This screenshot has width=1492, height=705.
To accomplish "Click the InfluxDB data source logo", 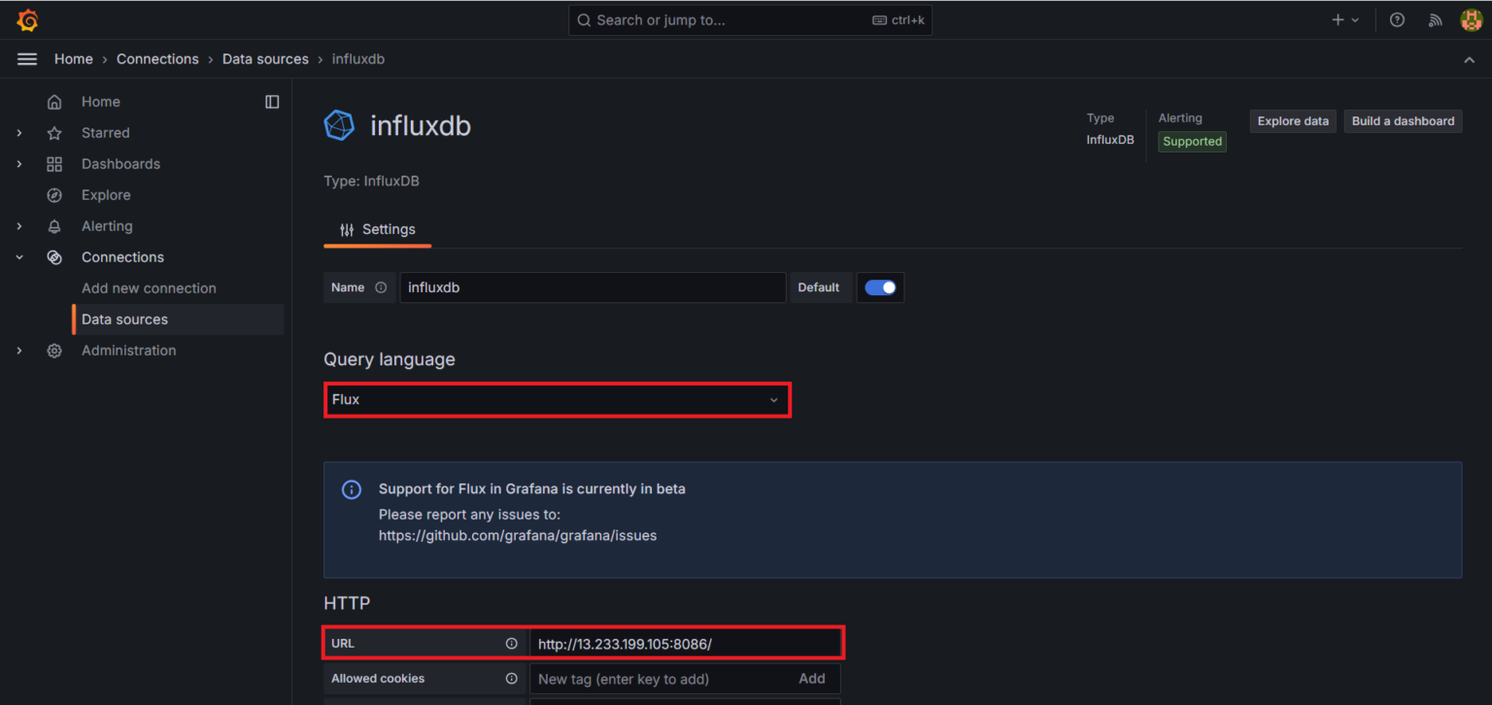I will (x=339, y=124).
